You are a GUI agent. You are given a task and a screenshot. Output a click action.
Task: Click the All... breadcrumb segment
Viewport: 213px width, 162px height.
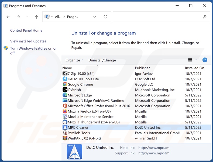58,17
